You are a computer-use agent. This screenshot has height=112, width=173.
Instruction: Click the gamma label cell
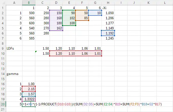[x=14, y=74]
